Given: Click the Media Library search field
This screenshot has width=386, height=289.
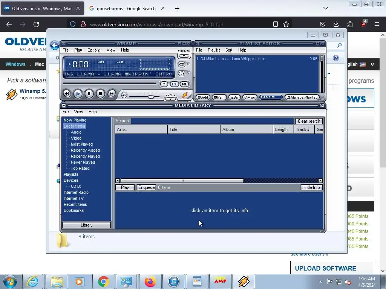Looking at the screenshot, I should [212, 121].
